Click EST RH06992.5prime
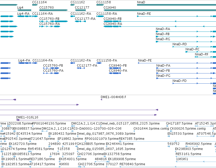216x168 pixels. pos(198,144)
